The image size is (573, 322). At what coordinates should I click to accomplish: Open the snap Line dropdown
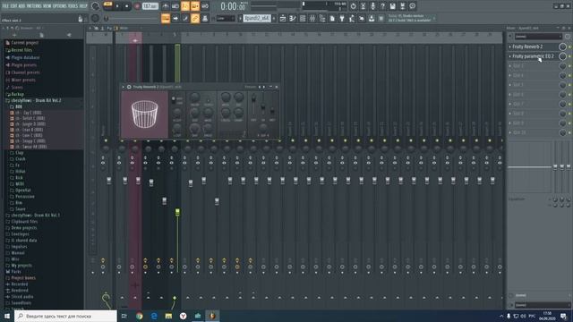click(x=226, y=18)
